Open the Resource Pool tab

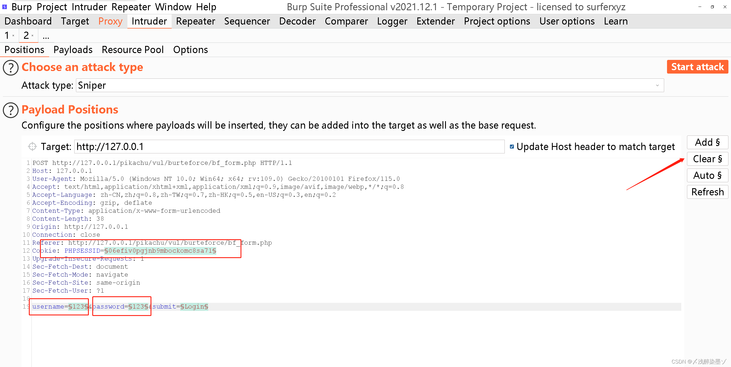pos(133,50)
